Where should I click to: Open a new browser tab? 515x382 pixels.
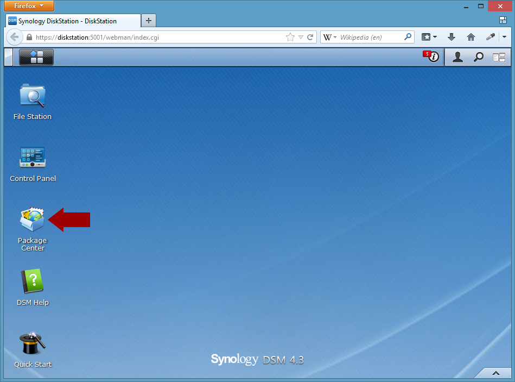pyautogui.click(x=149, y=21)
